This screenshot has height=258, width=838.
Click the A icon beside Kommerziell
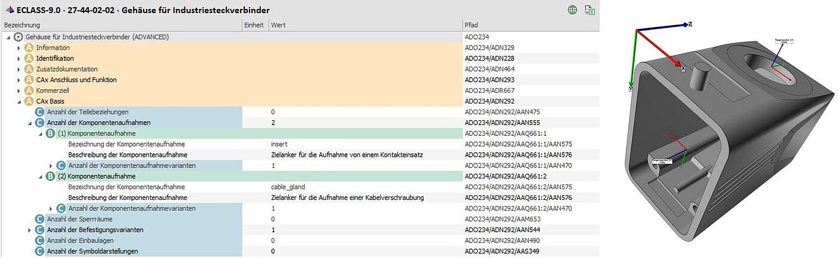pyautogui.click(x=29, y=91)
